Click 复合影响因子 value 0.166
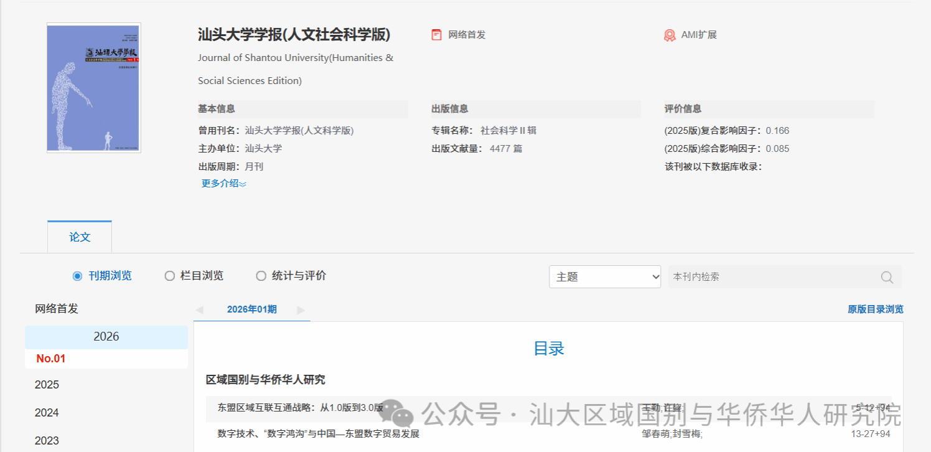931x452 pixels. click(x=777, y=131)
